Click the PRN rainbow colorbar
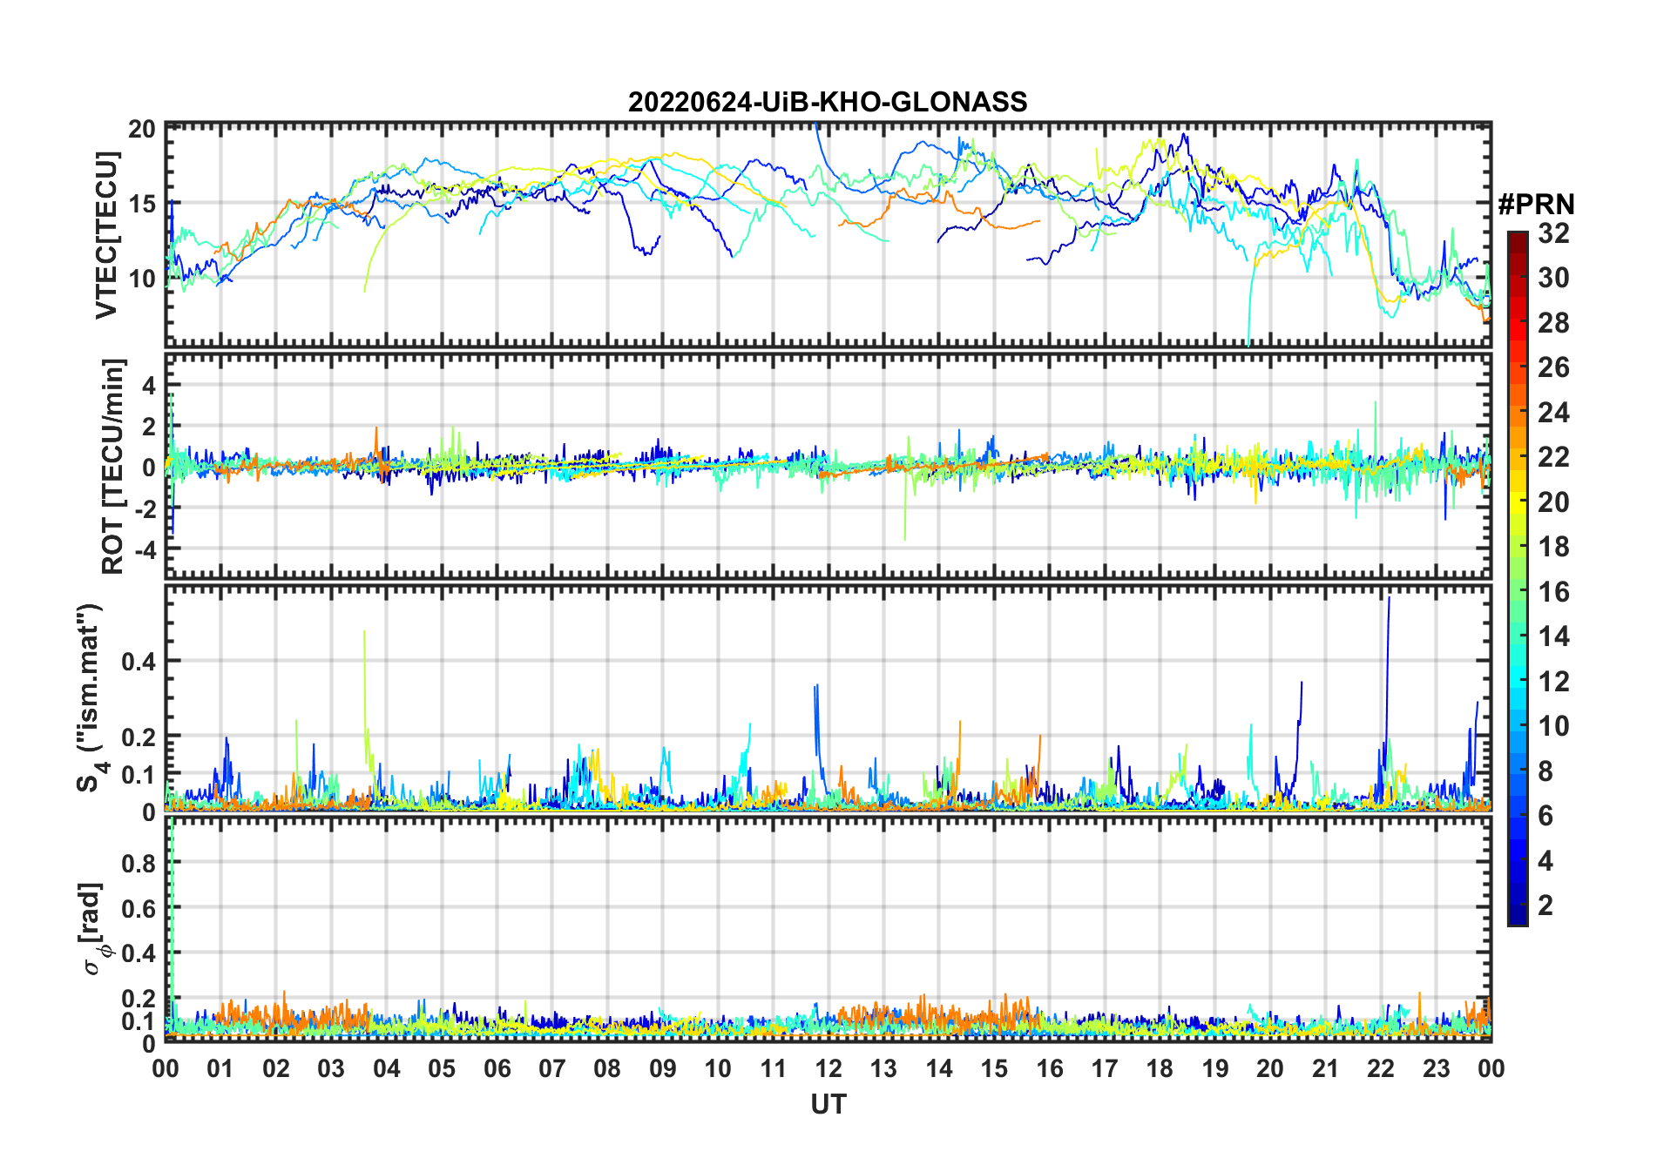1657x1158 pixels. (x=1518, y=578)
